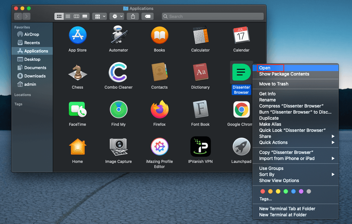Enable Use Groups in the context menu
Image resolution: width=352 pixels, height=224 pixels.
click(x=272, y=168)
